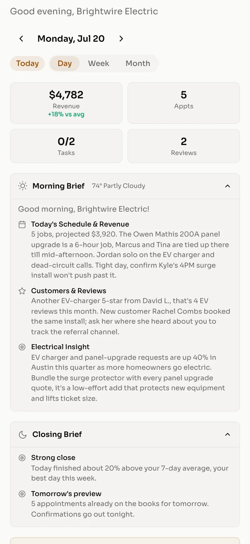Screen dimensions: 250x544
Task: Switch to the Week view tab
Action: 99,63
